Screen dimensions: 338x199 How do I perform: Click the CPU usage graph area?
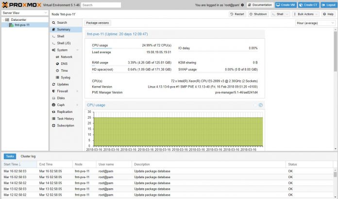click(x=178, y=129)
